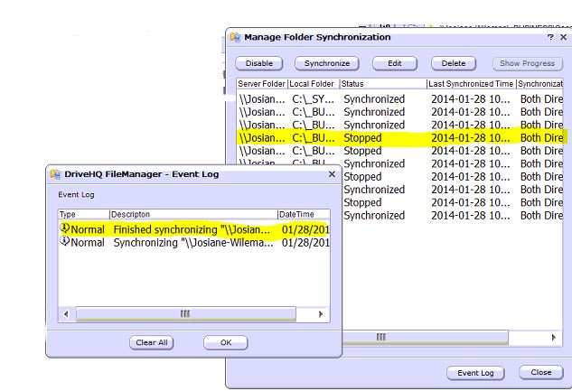This screenshot has width=572, height=391.
Task: Click the info icon on the Synchronizing log entry
Action: (64, 242)
